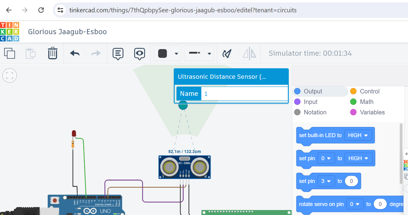Open HIGH dropdown in set pin block
This screenshot has width=408, height=215.
pos(358,158)
